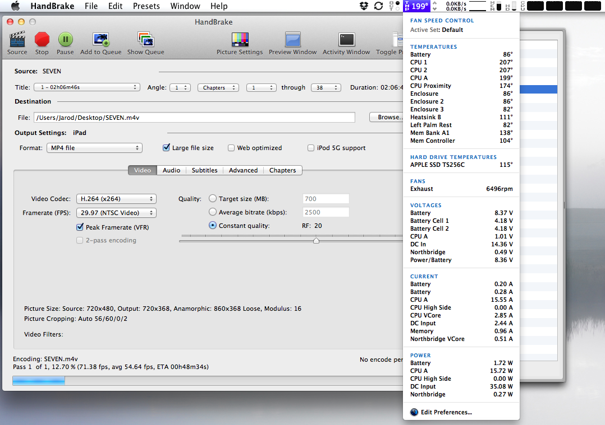
Task: Click the encoding progress bar
Action: tap(208, 381)
